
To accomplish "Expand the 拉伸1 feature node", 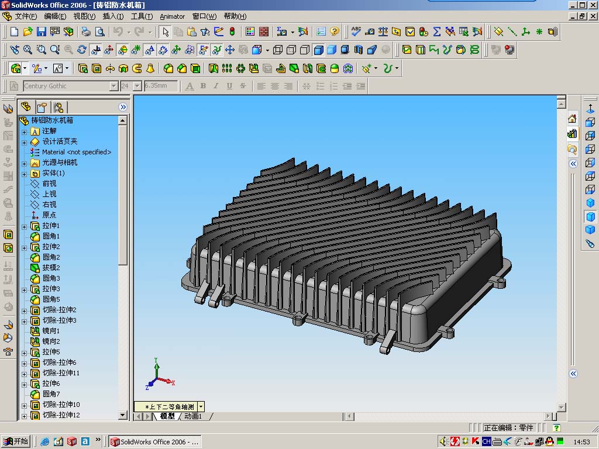I will pos(24,227).
